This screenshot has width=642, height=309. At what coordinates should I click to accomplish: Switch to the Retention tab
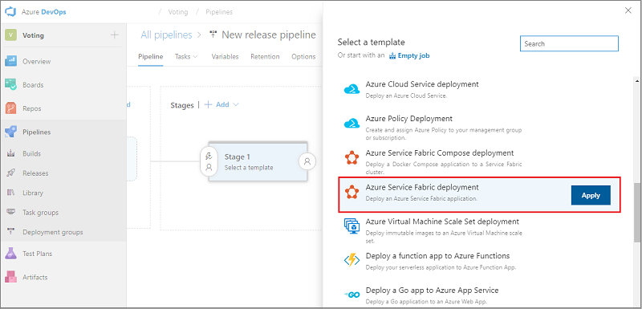265,56
